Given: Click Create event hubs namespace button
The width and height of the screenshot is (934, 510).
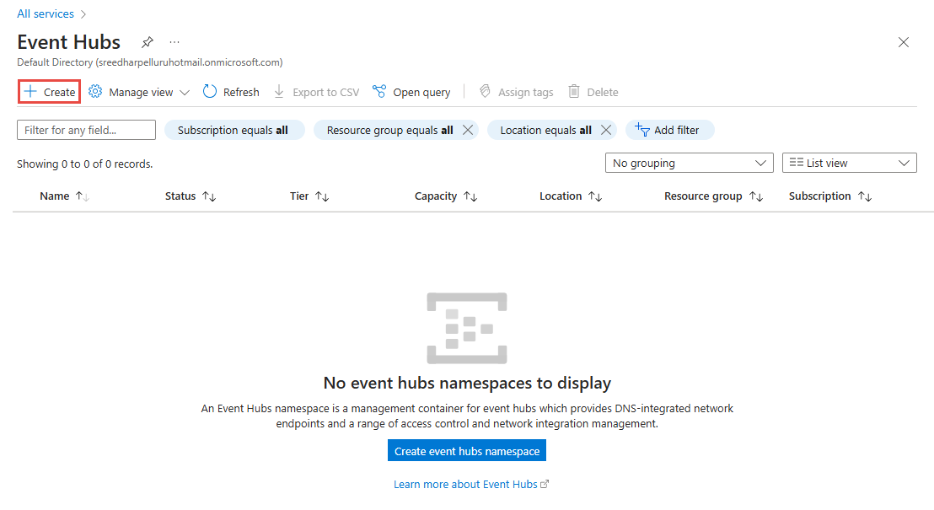Looking at the screenshot, I should click(x=467, y=451).
